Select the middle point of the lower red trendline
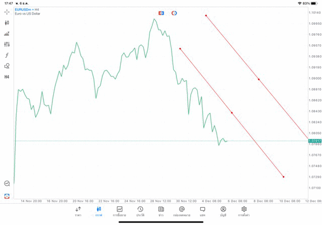322x225 pixels. 232,113
